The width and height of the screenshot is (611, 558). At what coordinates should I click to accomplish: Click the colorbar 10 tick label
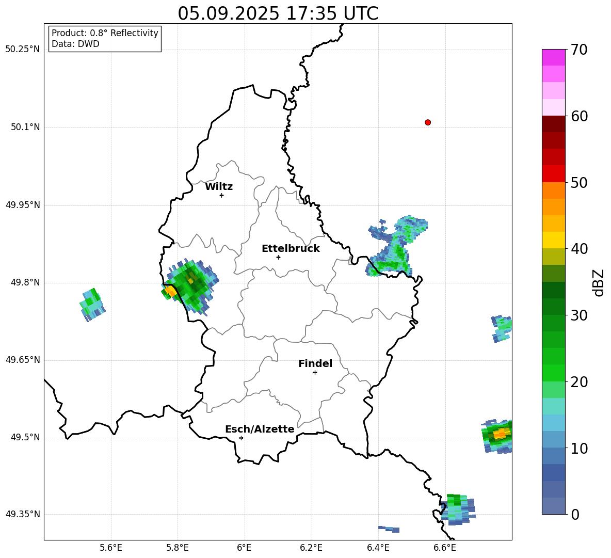[579, 448]
